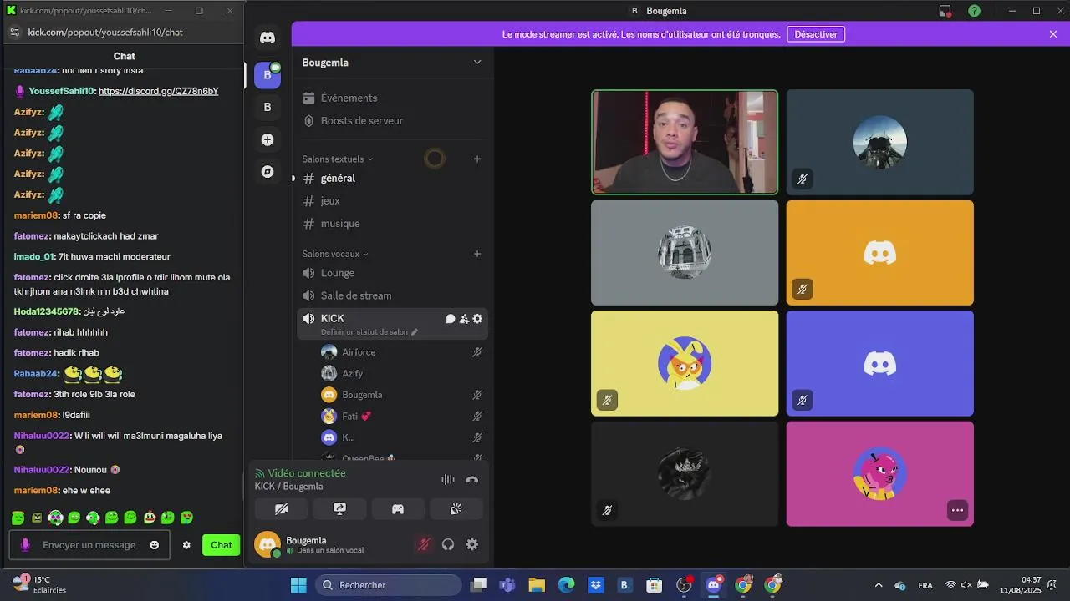This screenshot has height=601, width=1070.
Task: Select Airforce in voice member list
Action: (401, 352)
